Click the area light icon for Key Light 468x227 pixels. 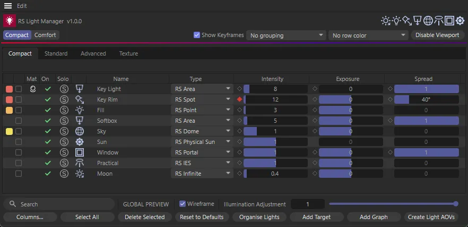(80, 89)
